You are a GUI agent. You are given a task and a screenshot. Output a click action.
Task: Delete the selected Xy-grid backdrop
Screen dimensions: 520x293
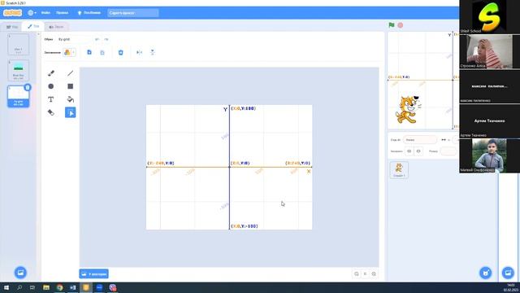[28, 87]
